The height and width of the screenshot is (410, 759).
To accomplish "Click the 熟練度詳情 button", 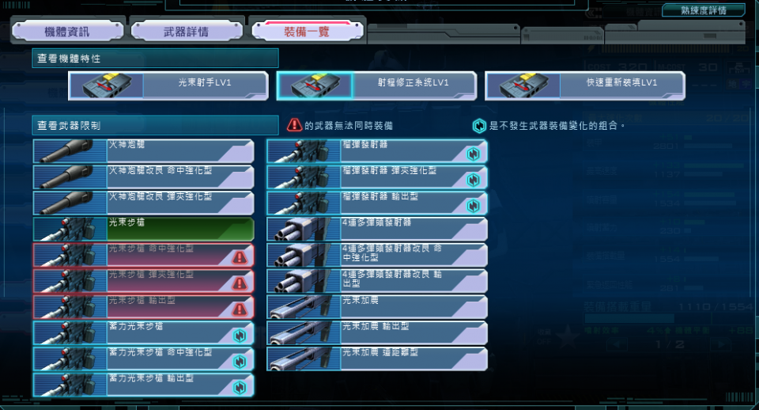I will [x=704, y=10].
